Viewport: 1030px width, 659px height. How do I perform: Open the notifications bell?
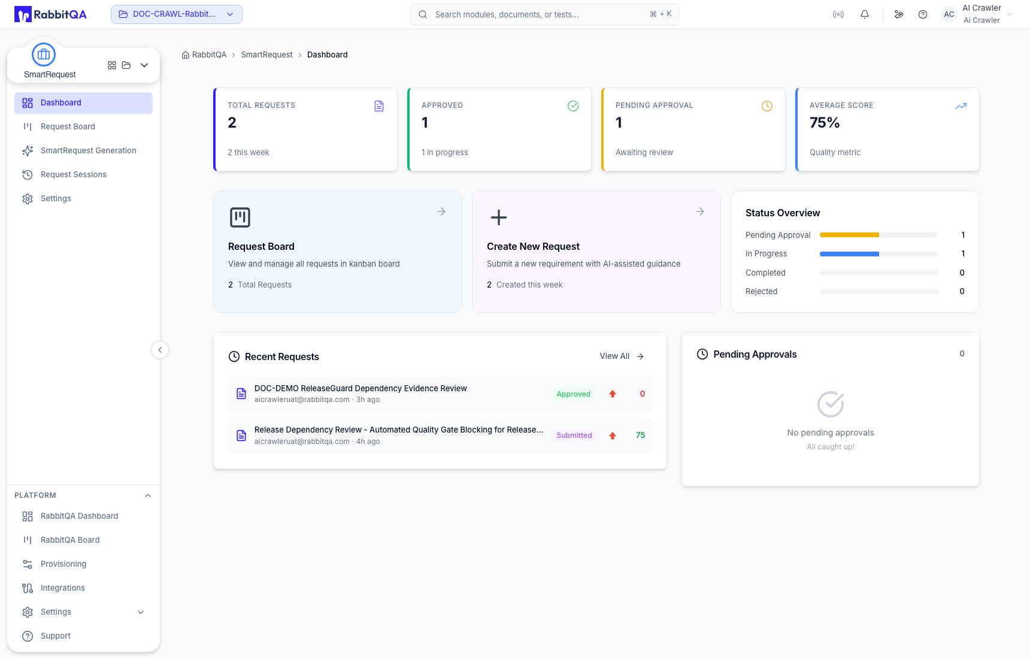(x=865, y=14)
